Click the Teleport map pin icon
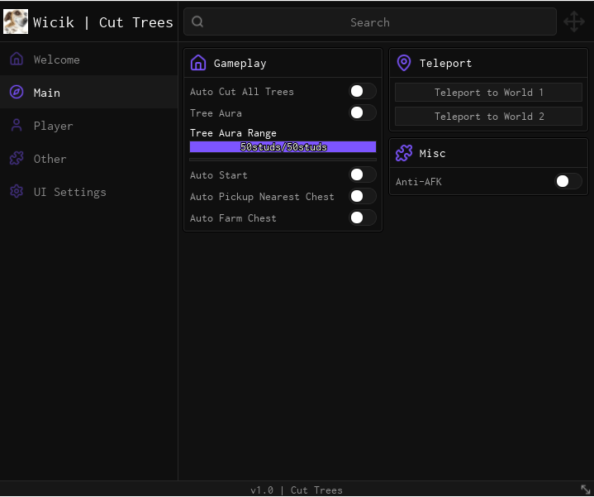 [404, 63]
